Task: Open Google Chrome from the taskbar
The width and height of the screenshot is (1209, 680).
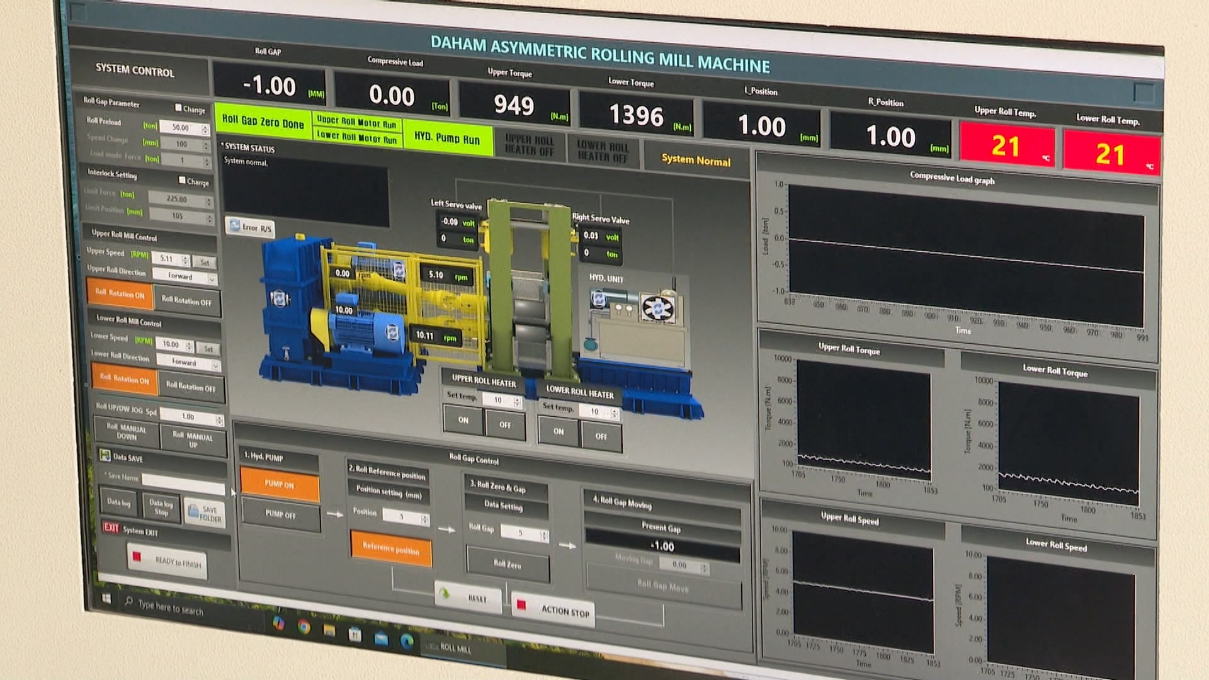Action: 304,626
